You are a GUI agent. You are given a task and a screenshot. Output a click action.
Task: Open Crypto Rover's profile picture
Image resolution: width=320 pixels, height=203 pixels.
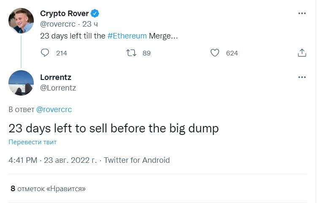coord(21,21)
